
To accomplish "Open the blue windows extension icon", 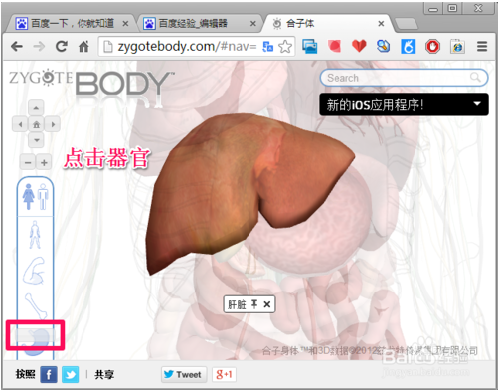I will point(310,46).
